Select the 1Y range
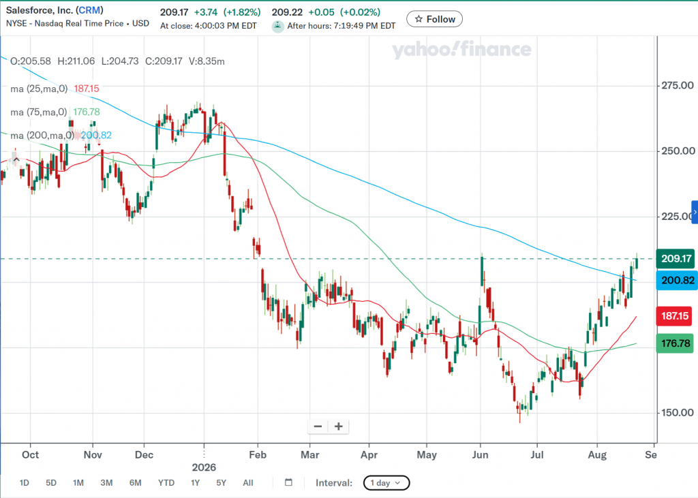698x498 pixels. click(x=195, y=483)
